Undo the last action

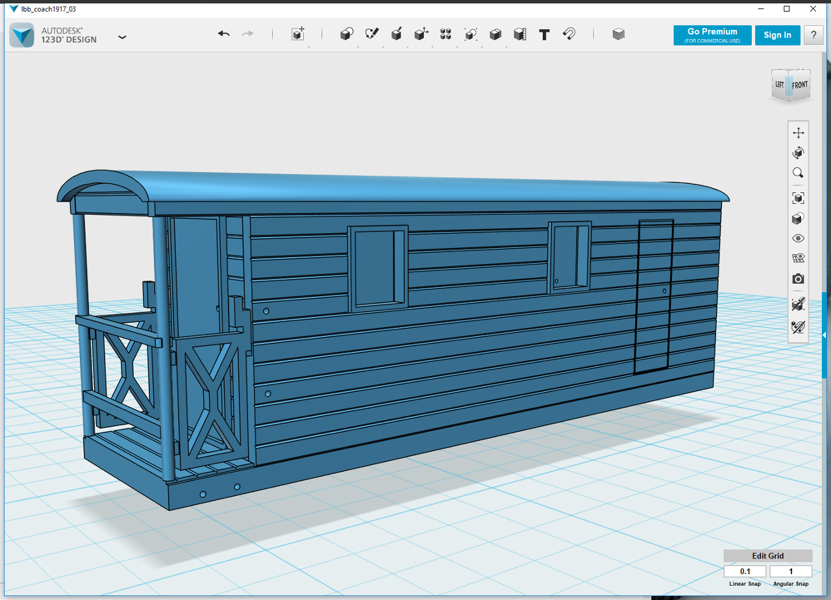[224, 34]
